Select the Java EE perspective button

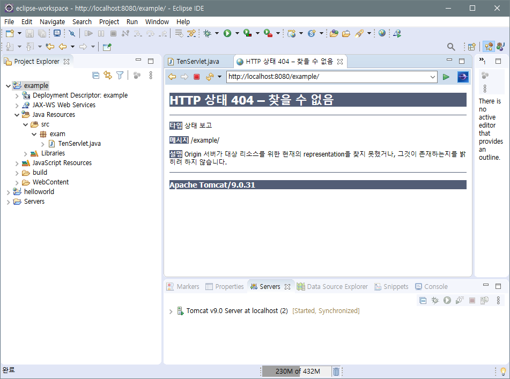[x=489, y=47]
